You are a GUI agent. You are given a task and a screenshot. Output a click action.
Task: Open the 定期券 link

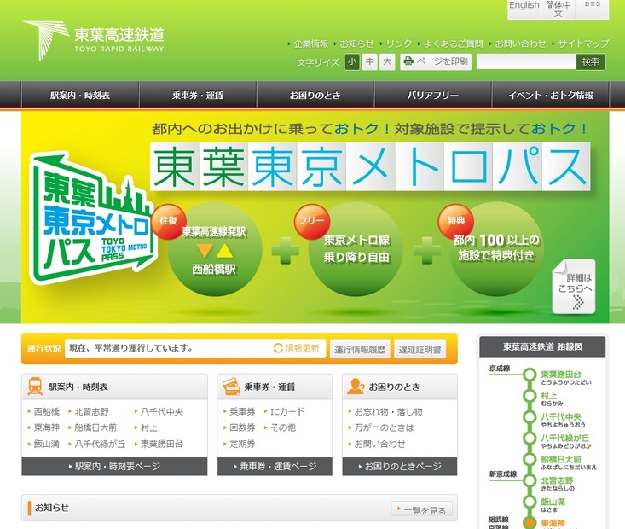click(242, 444)
